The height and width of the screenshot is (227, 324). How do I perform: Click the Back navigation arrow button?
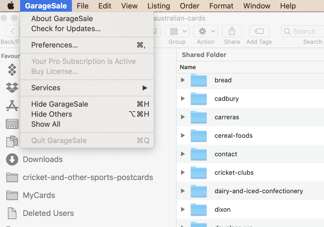tap(12, 31)
